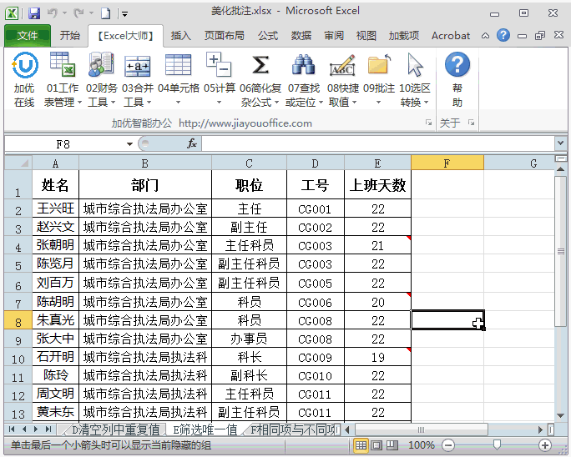The height and width of the screenshot is (457, 571).
Task: Select column F header
Action: pyautogui.click(x=447, y=163)
